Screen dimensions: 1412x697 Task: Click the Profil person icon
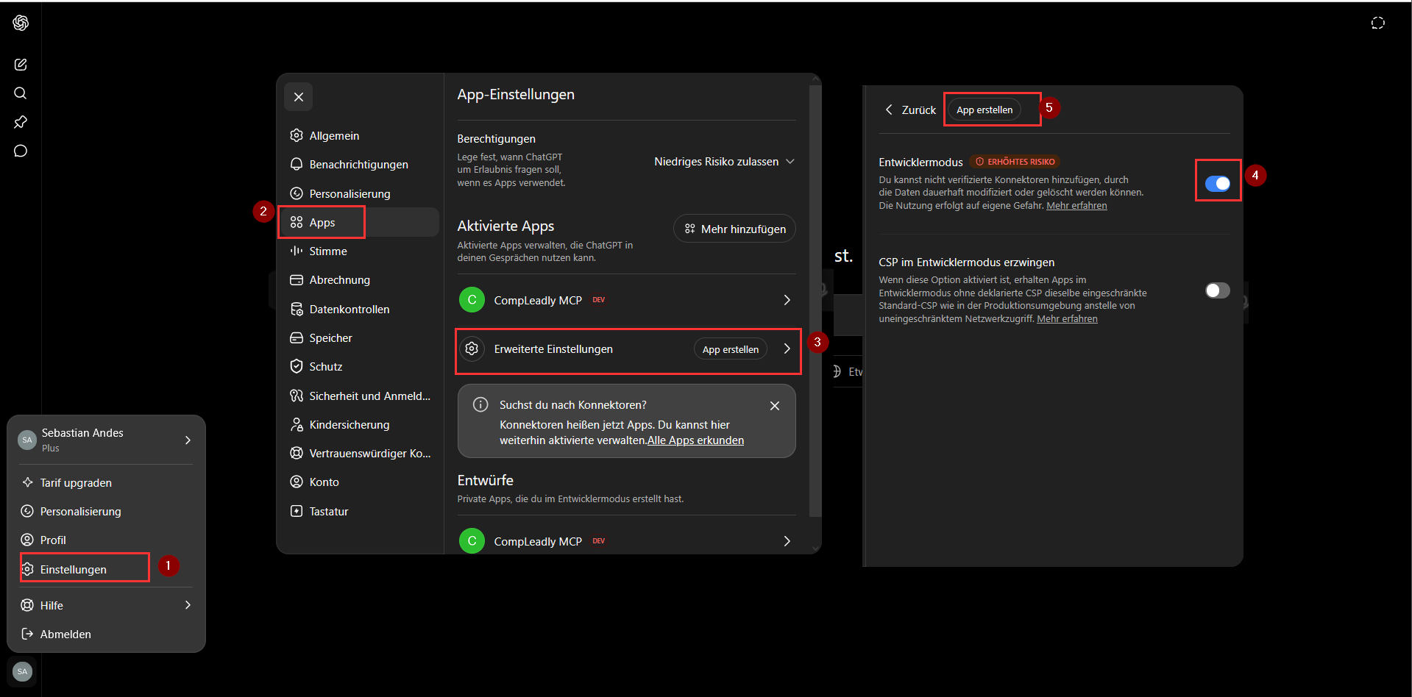[27, 540]
